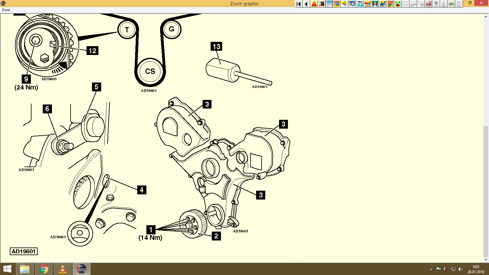Select the spray gun toolbar icon
The height and width of the screenshot is (275, 489).
point(390,4)
